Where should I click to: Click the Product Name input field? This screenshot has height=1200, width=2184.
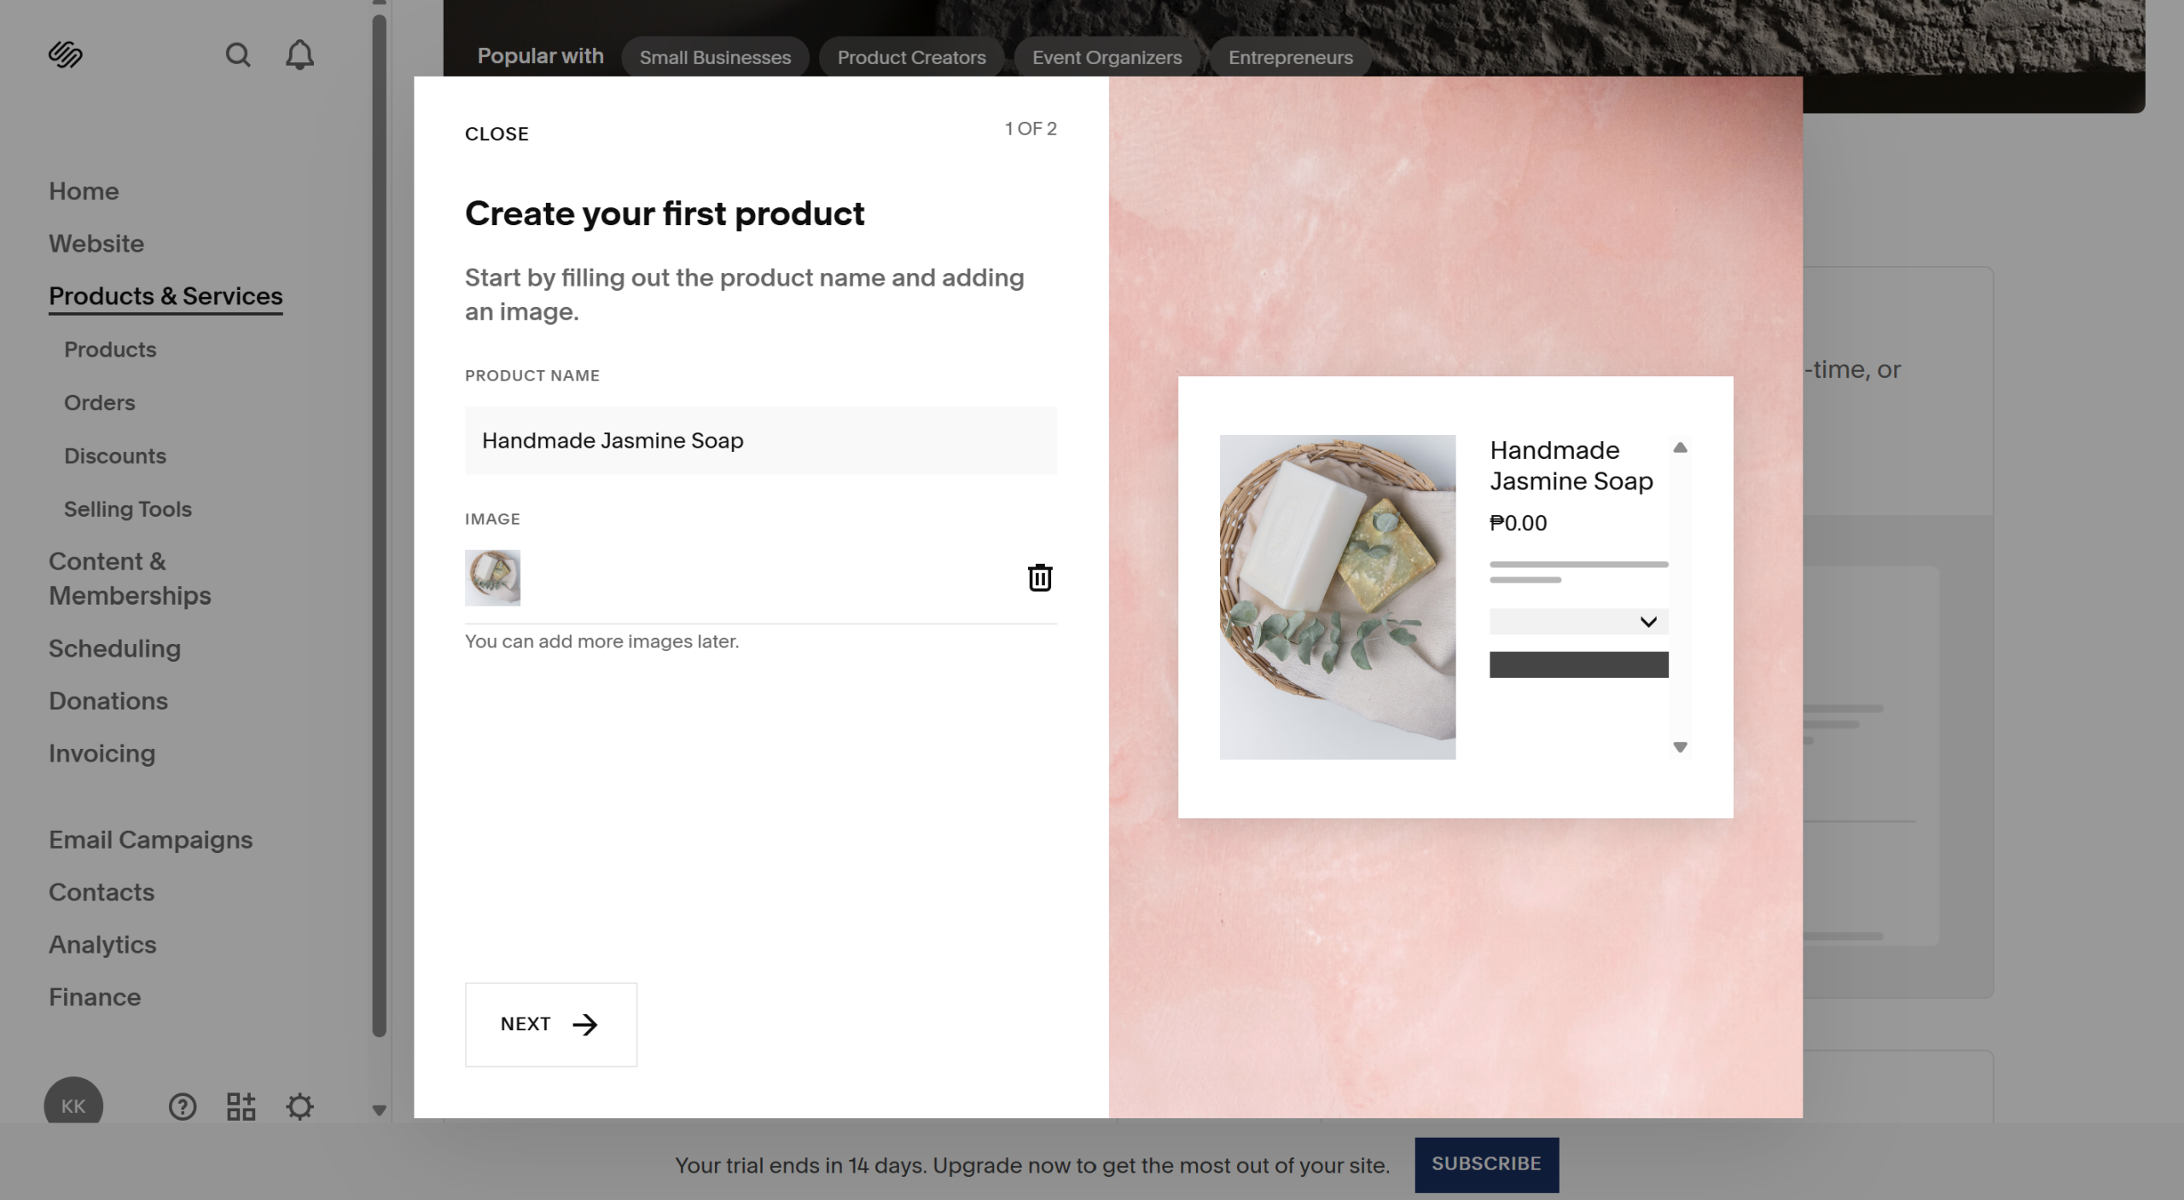click(760, 440)
